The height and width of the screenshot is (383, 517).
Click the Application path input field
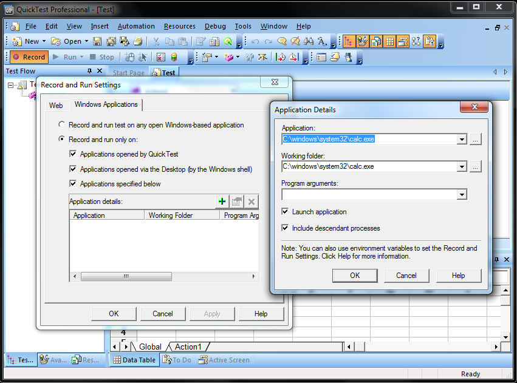(x=369, y=140)
